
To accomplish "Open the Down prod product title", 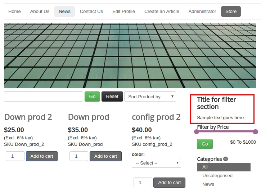I will pos(89,117).
